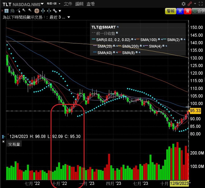Edit SMA(4) via its wrench icon

coord(166,46)
